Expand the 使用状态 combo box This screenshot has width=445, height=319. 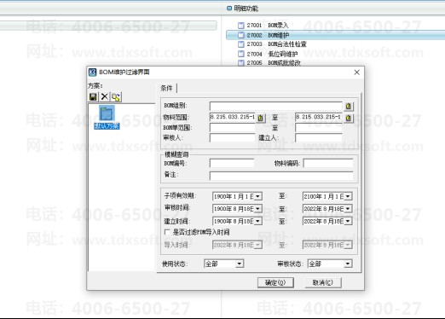pyautogui.click(x=240, y=264)
